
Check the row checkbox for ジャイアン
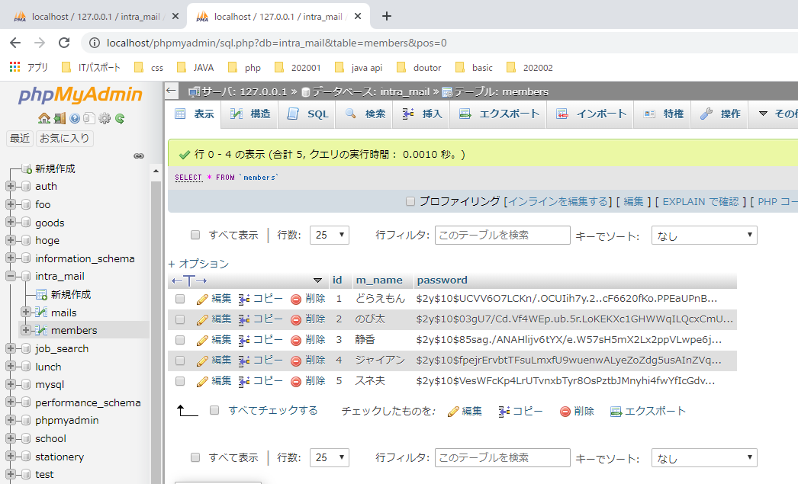tap(179, 361)
